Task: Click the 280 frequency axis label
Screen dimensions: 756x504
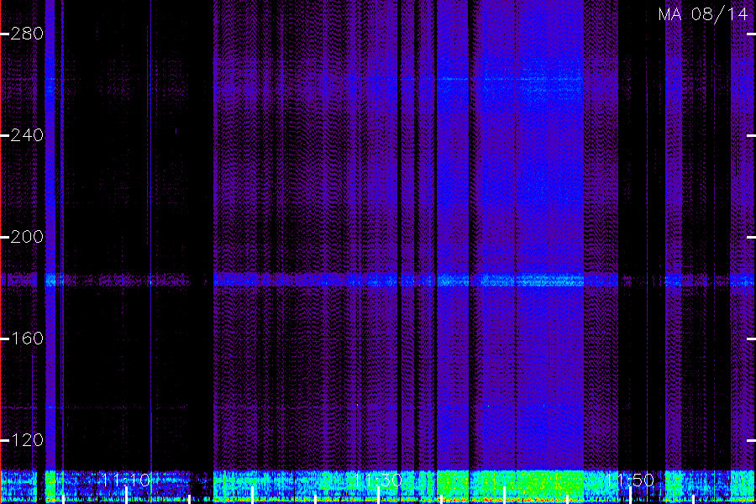Action: [27, 34]
